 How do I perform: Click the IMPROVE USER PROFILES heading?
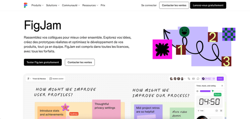(65, 92)
